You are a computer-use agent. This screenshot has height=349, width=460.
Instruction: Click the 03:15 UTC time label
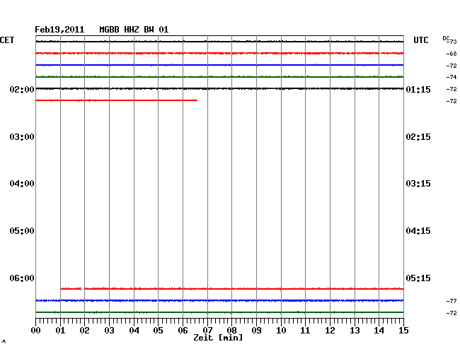point(418,184)
